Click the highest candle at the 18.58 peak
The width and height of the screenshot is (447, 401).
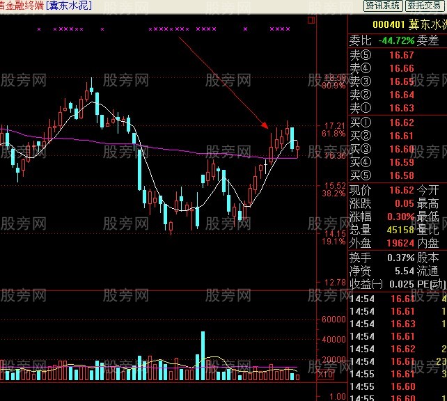point(91,87)
